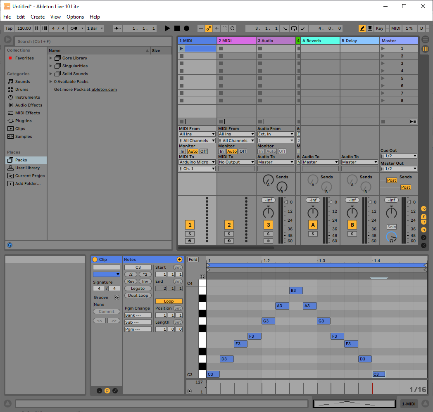The width and height of the screenshot is (433, 412).
Task: Open the Create menu
Action: click(38, 17)
